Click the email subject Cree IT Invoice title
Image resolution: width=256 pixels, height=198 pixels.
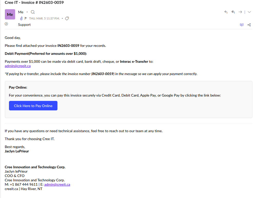(34, 3)
